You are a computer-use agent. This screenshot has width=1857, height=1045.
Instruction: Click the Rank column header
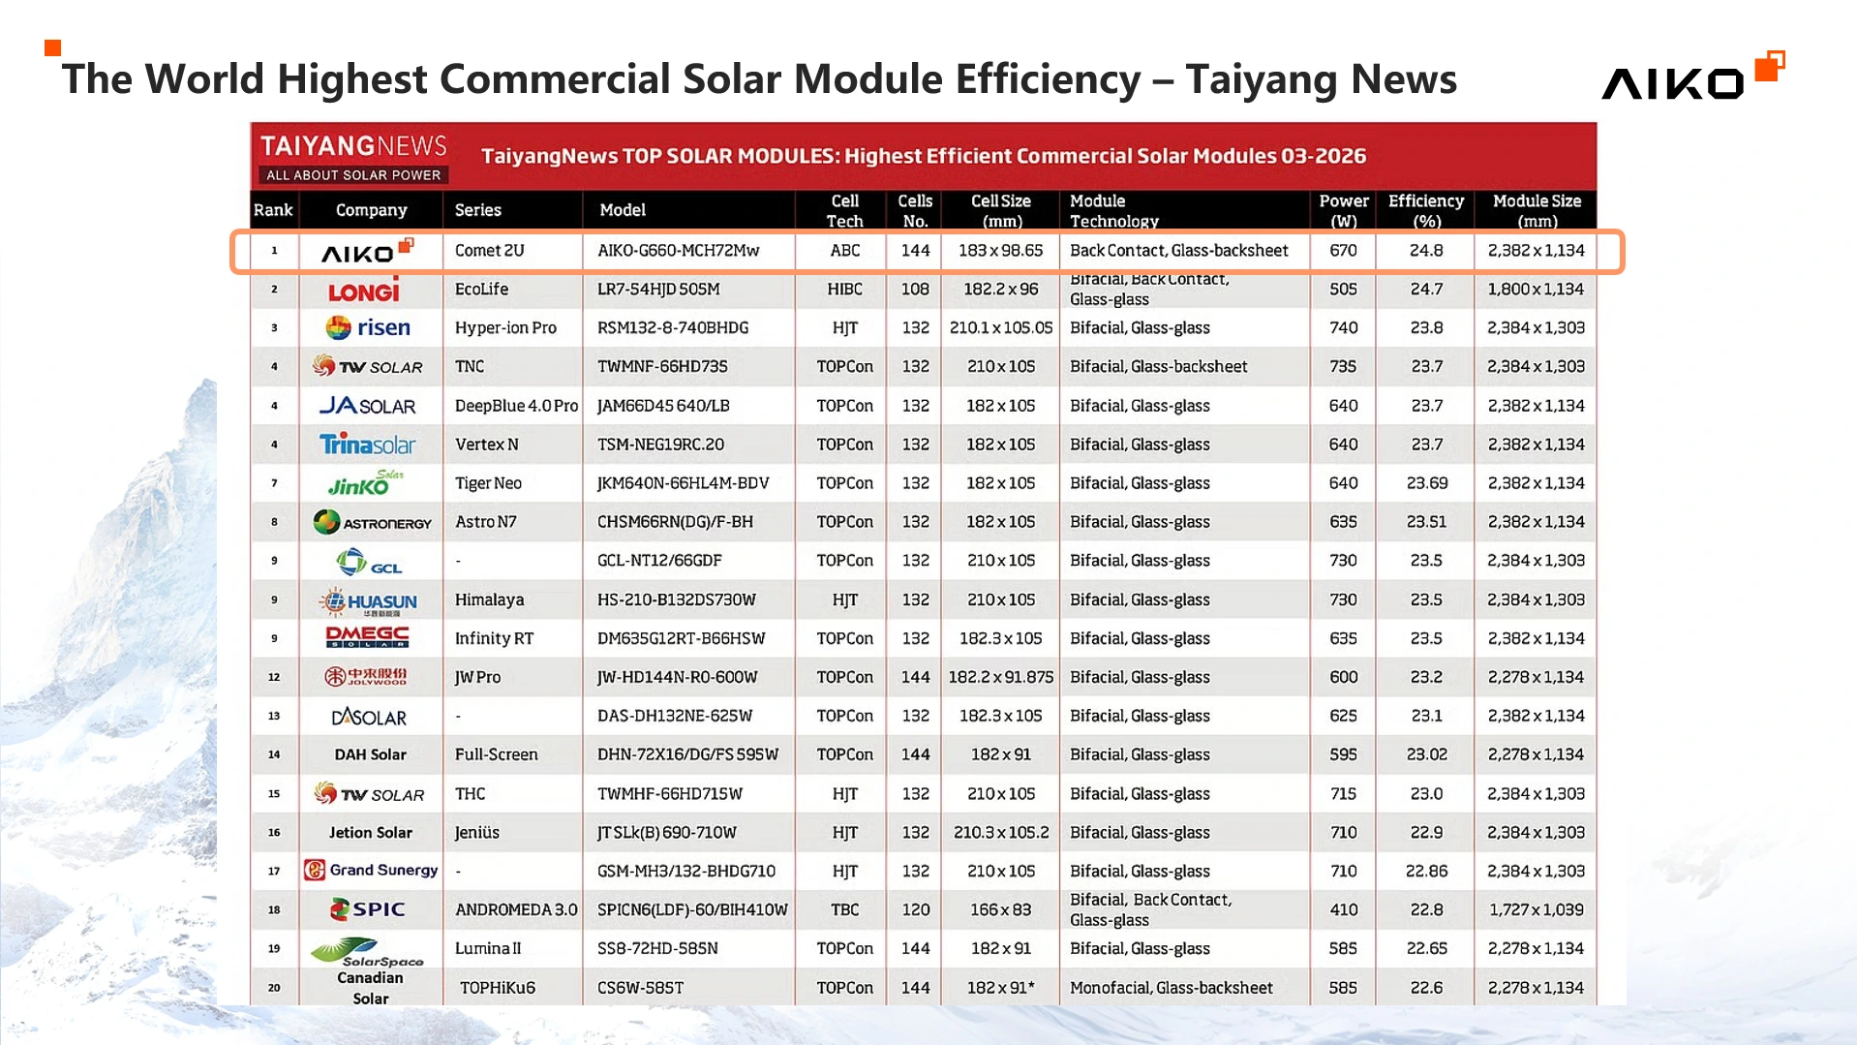(273, 210)
